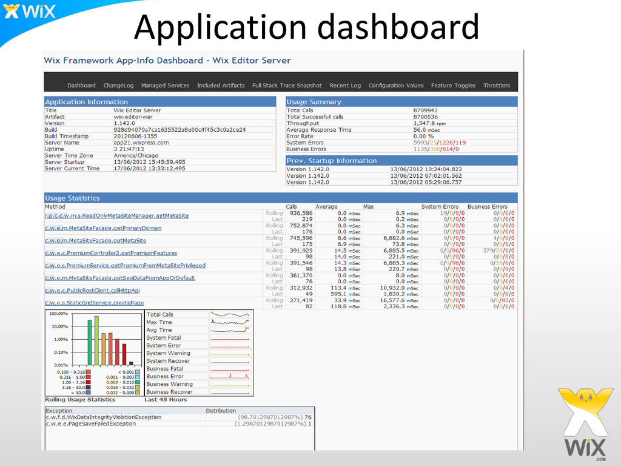The height and width of the screenshot is (466, 621).
Task: Click the Uptime value 3 21:47:13
Action: pos(129,149)
